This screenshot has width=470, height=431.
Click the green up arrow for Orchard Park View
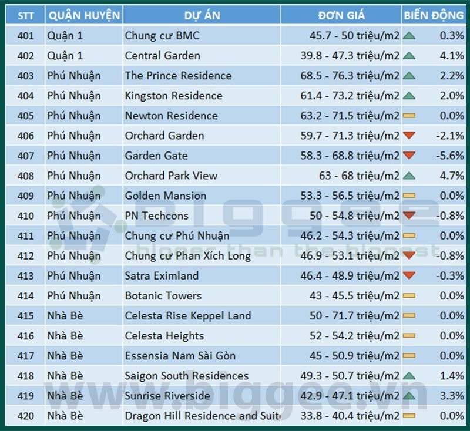tap(409, 176)
